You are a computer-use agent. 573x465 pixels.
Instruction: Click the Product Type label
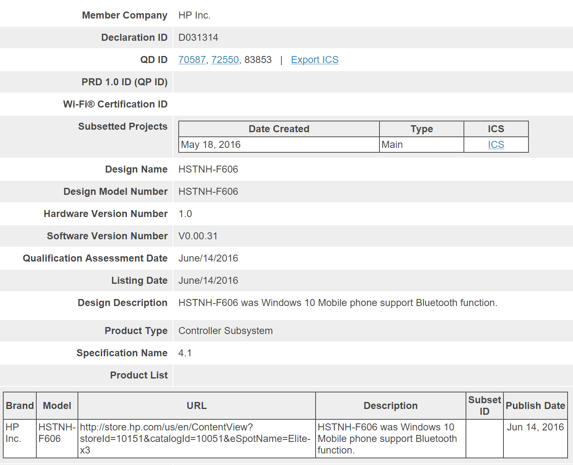click(x=136, y=331)
